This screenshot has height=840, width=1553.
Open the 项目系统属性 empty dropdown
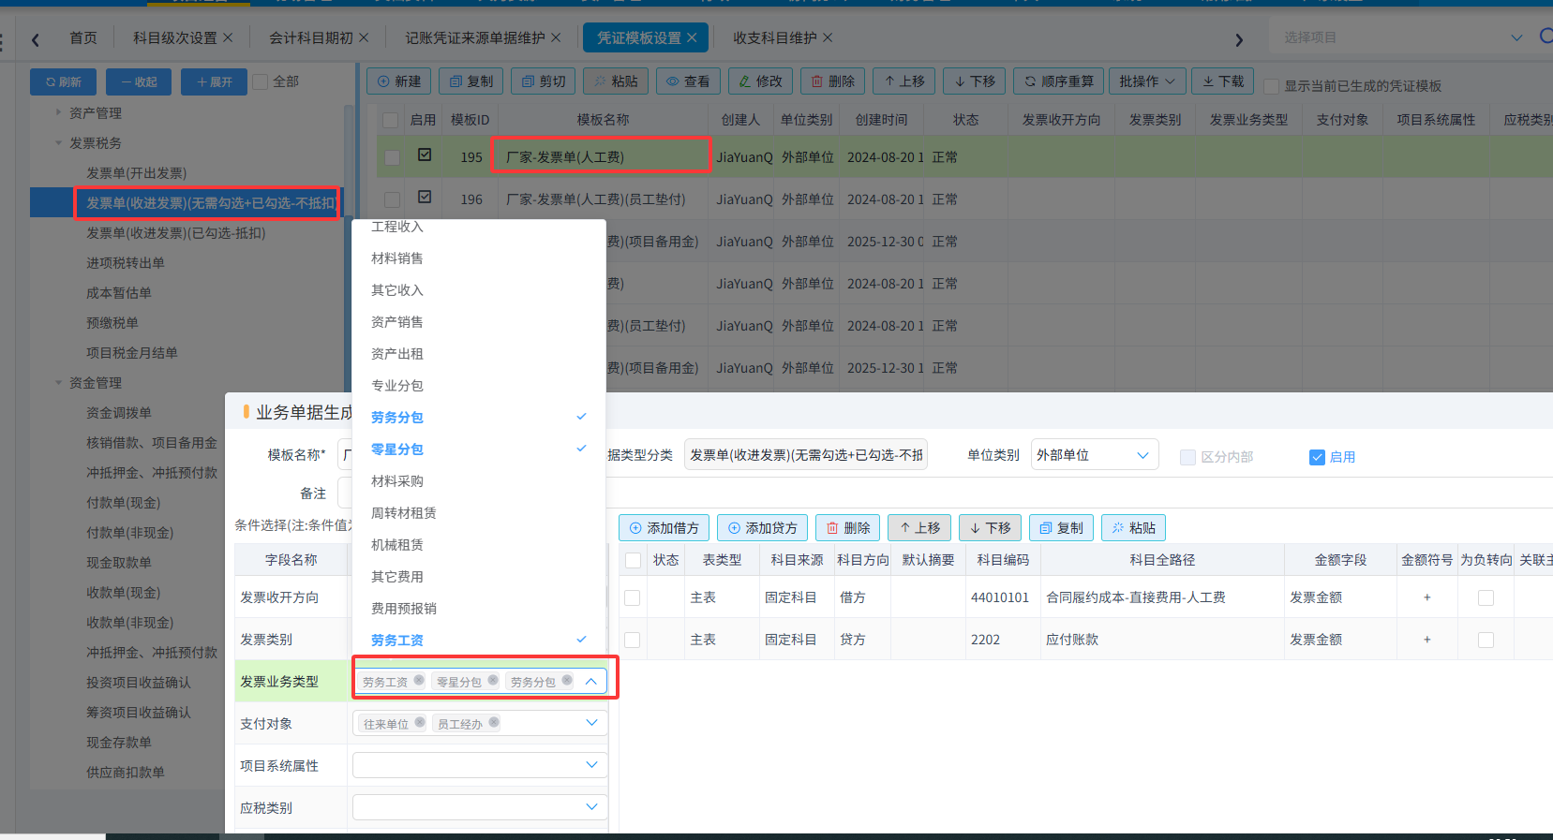click(480, 764)
